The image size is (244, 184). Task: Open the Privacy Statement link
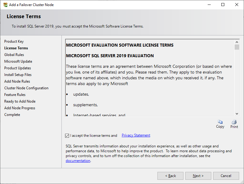click(136, 135)
